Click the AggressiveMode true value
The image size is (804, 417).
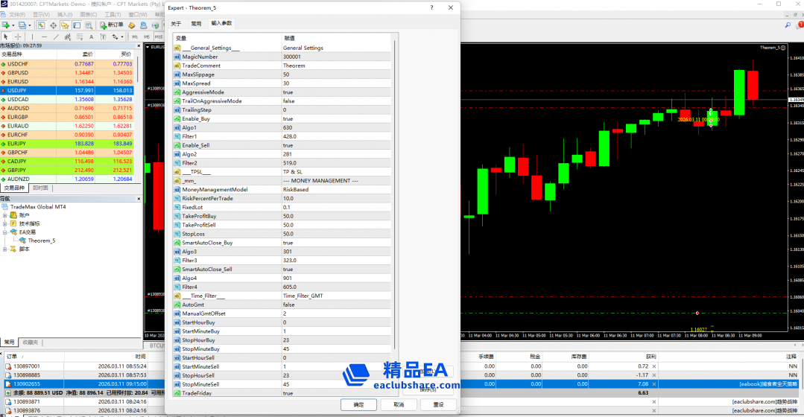pyautogui.click(x=288, y=92)
